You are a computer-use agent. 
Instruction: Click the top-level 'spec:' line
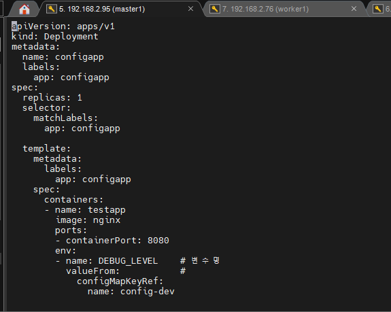(x=24, y=88)
